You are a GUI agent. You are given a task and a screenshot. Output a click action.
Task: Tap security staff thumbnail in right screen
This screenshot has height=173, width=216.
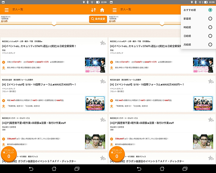pos(203,65)
